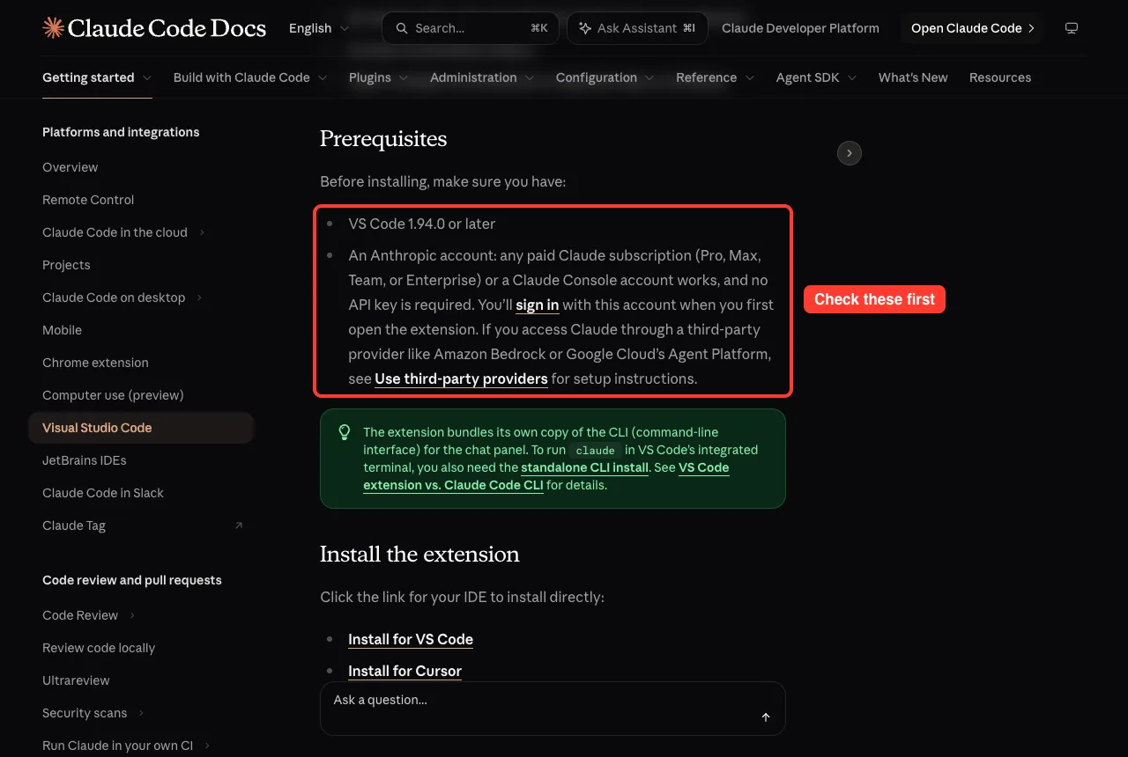Open the Administration dropdown menu
The width and height of the screenshot is (1128, 757).
[x=482, y=77]
